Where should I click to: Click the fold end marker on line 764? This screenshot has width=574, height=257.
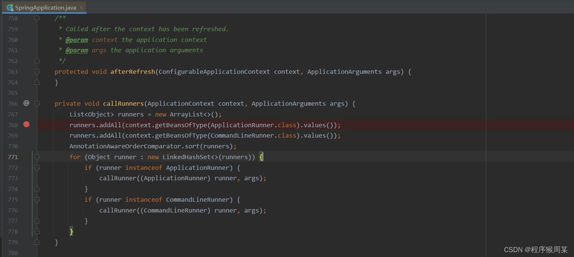click(37, 82)
